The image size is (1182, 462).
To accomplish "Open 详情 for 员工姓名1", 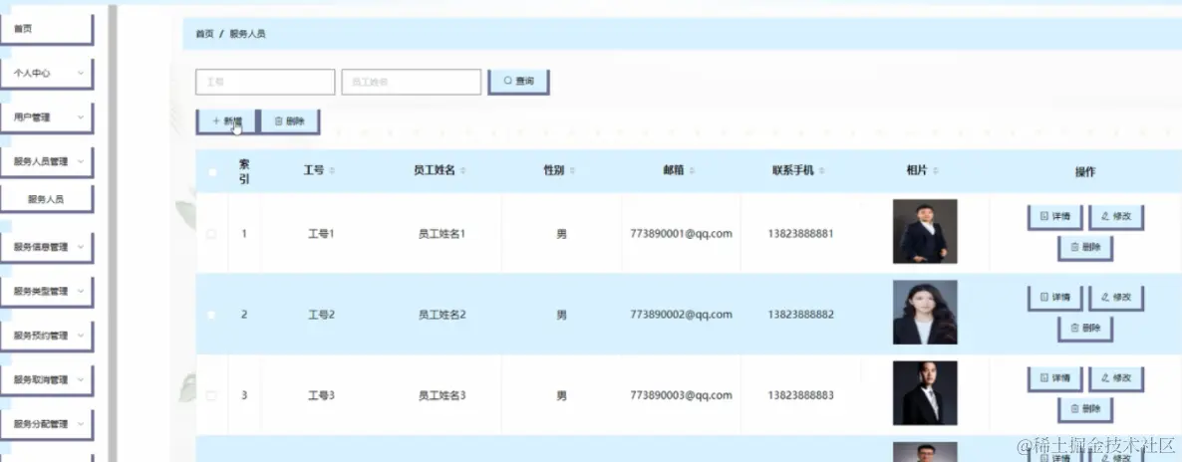I will (x=1054, y=216).
